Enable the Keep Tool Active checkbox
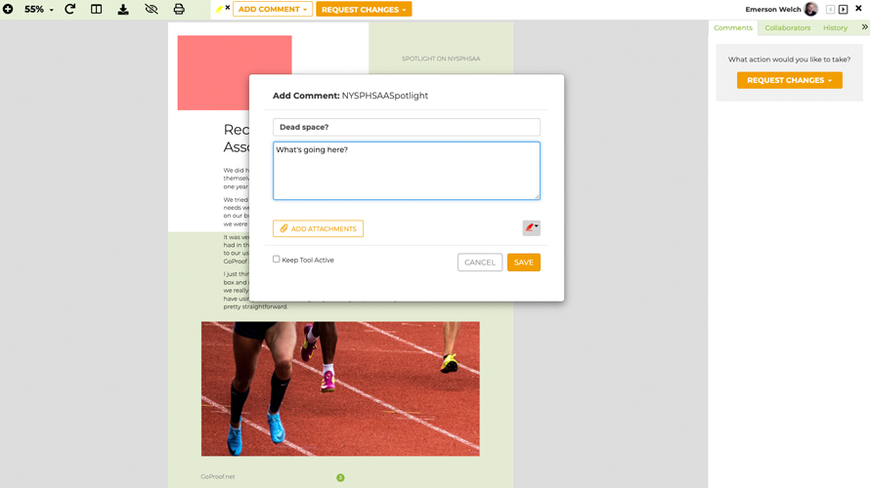The height and width of the screenshot is (488, 870). (x=277, y=259)
